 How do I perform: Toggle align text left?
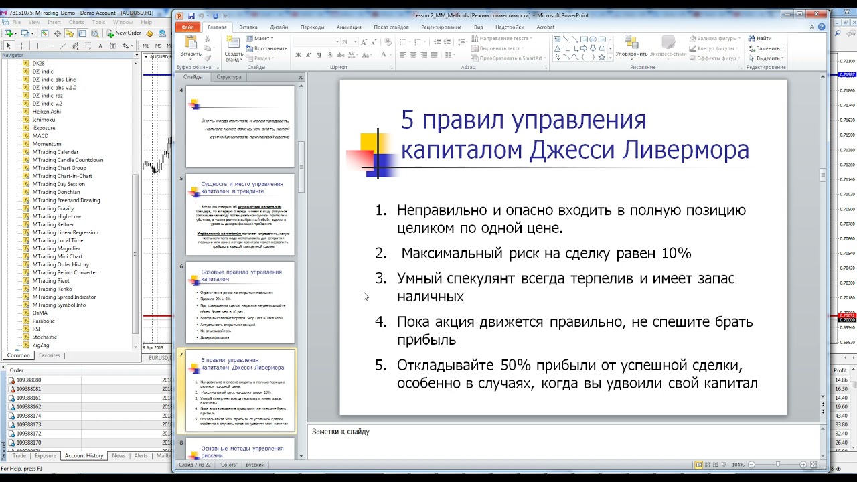click(x=403, y=55)
